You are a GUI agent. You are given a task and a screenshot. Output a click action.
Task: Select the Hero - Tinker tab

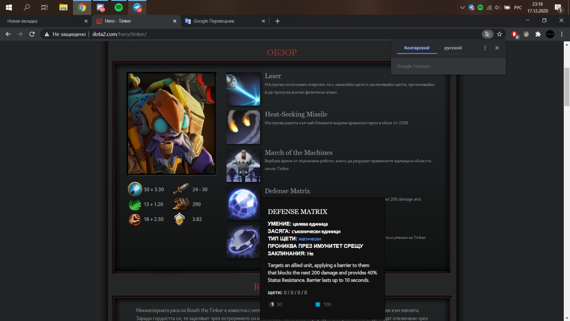[x=136, y=21]
